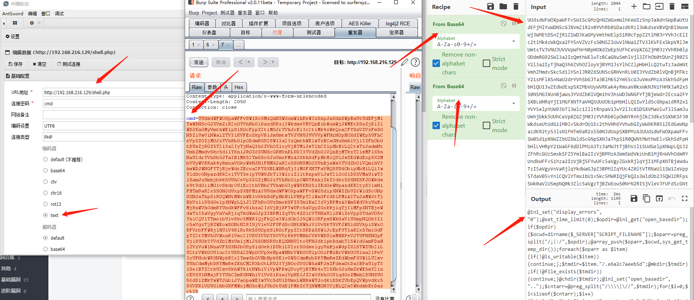Close Burp Repeater tab 7
The width and height of the screenshot is (694, 300).
[228, 45]
